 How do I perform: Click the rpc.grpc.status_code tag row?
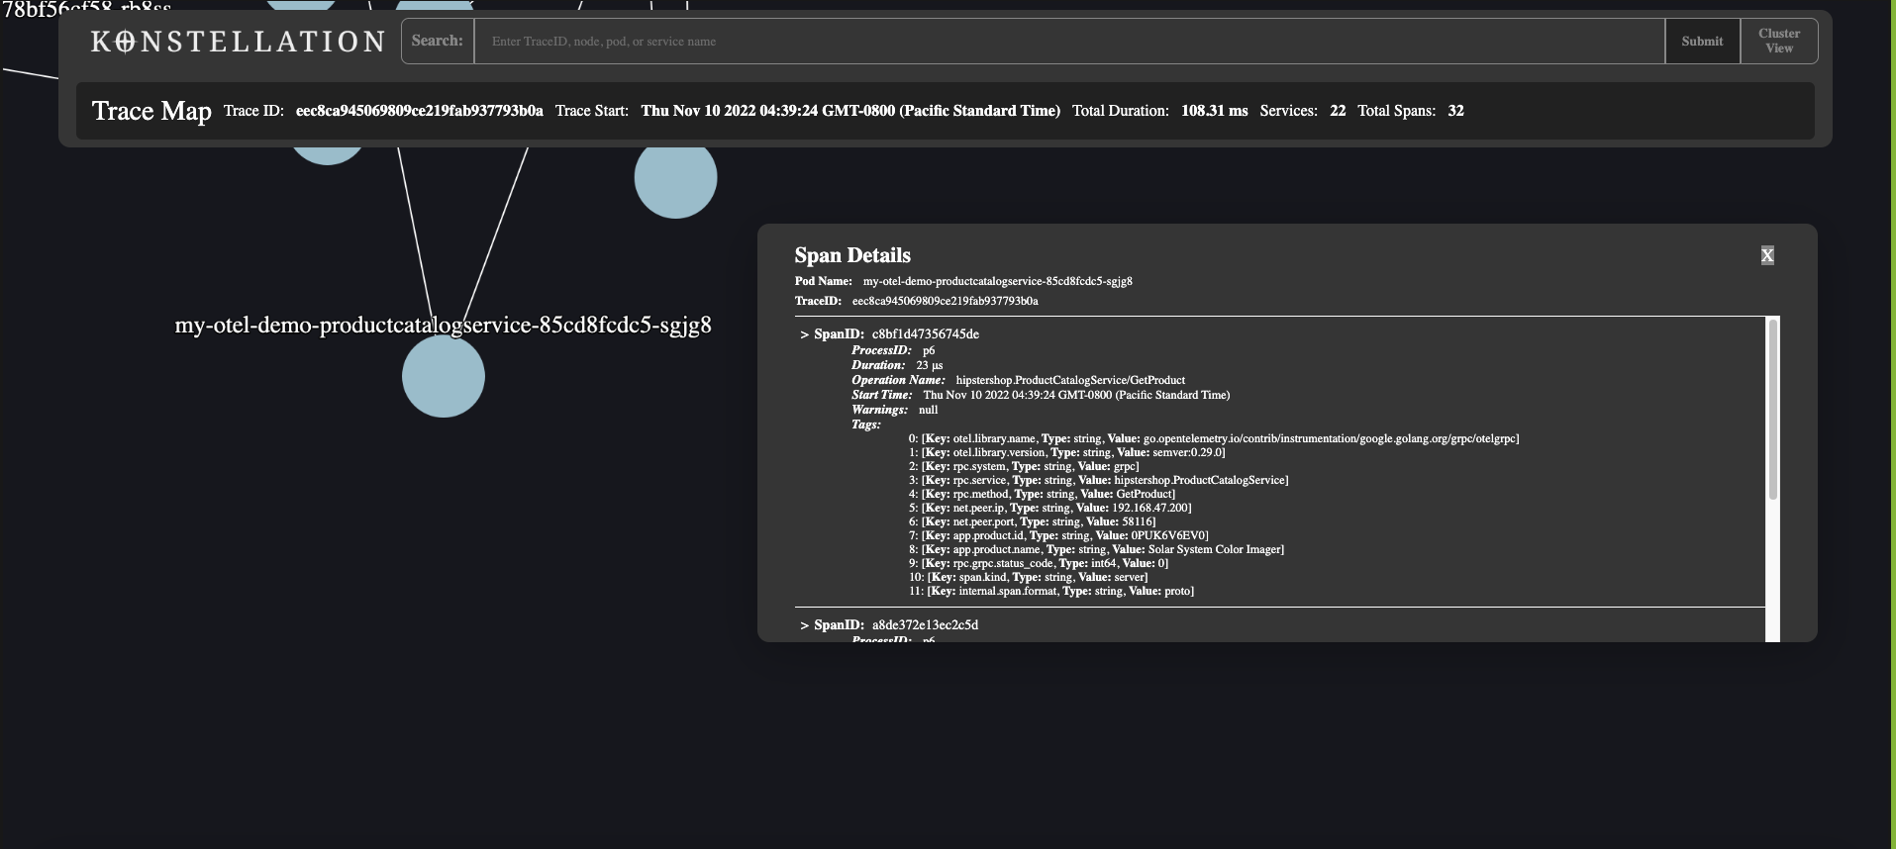pos(1038,563)
